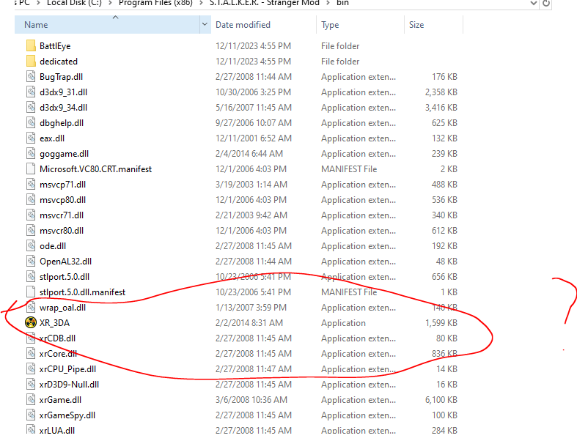The image size is (577, 441).
Task: Go to Program Files (x86) in breadcrumb
Action: click(155, 3)
